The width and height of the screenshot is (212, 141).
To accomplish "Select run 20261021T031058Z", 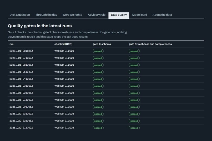I will (x=21, y=86).
